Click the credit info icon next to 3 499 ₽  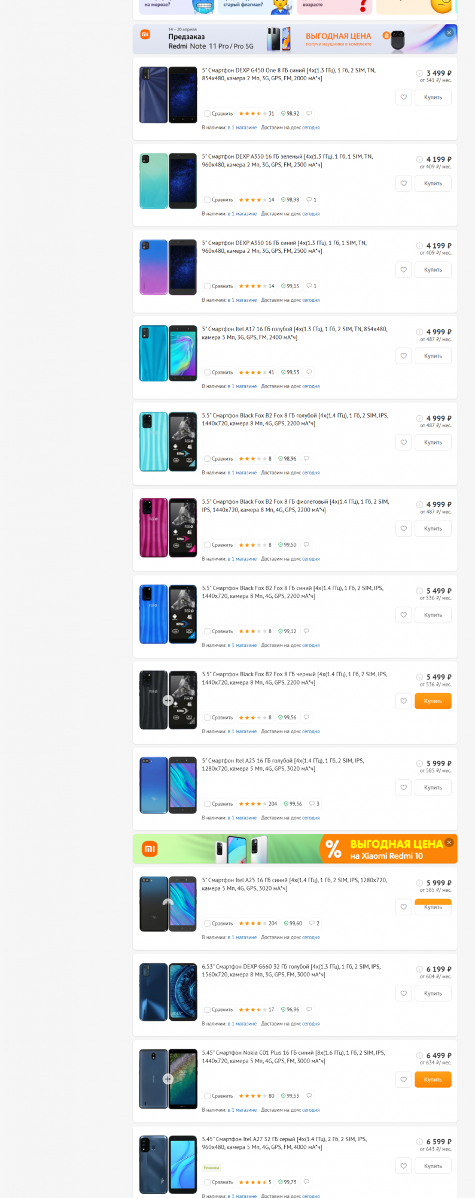click(x=419, y=73)
